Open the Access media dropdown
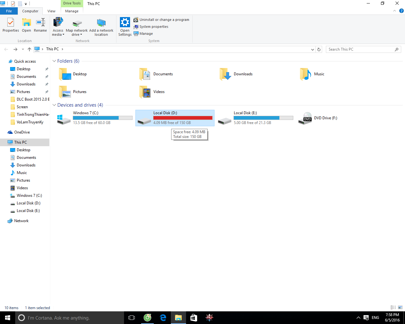 [58, 33]
